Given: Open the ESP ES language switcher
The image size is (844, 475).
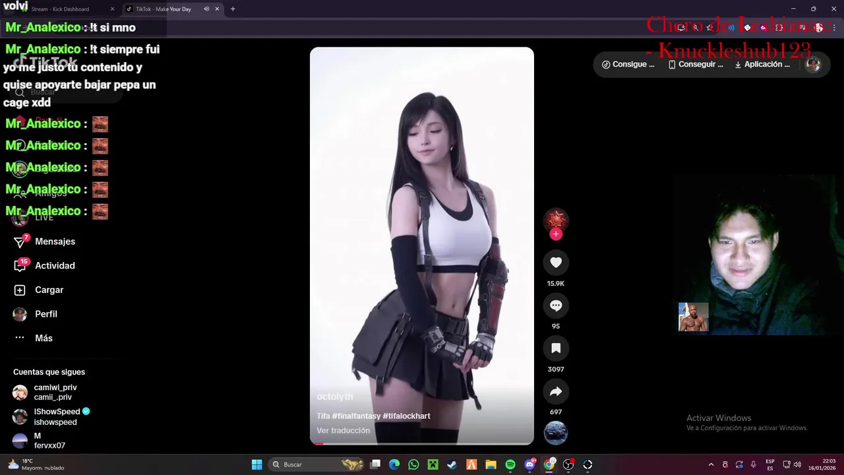Looking at the screenshot, I should point(770,464).
